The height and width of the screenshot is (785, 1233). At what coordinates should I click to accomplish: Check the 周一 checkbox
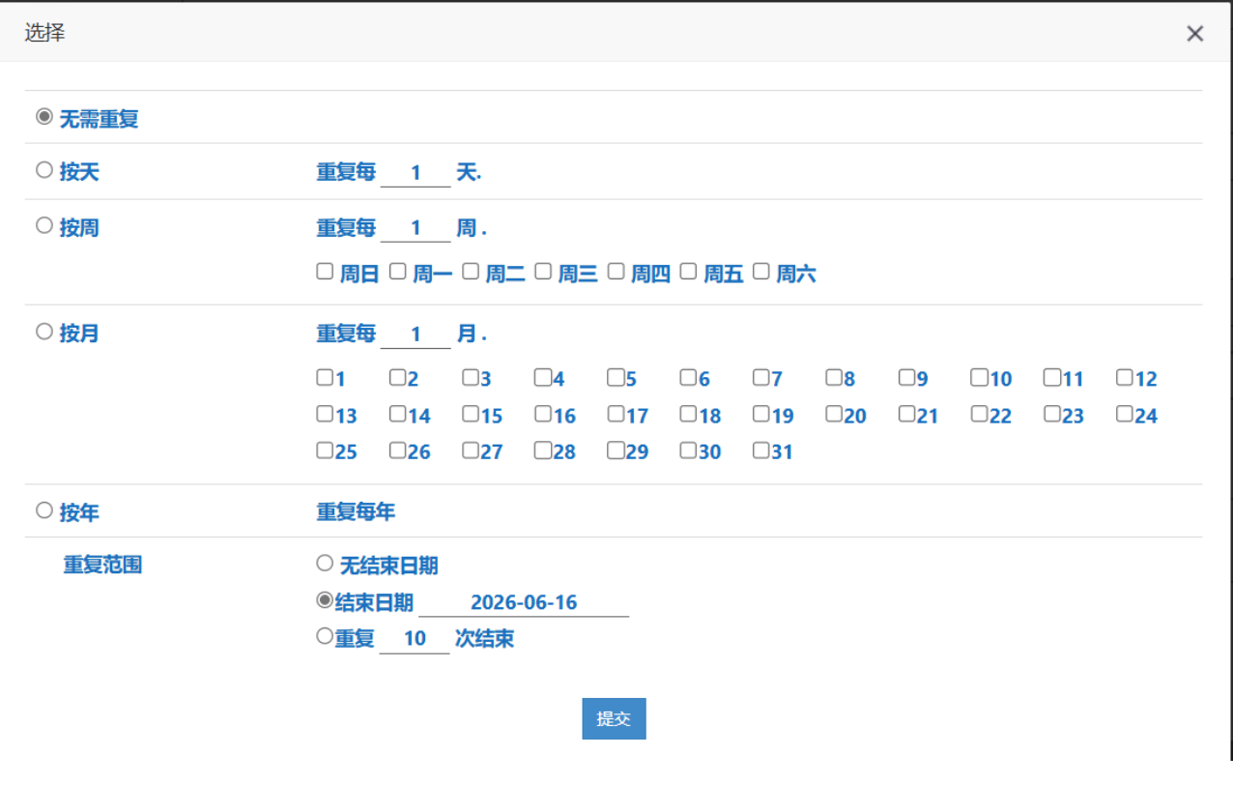(397, 272)
